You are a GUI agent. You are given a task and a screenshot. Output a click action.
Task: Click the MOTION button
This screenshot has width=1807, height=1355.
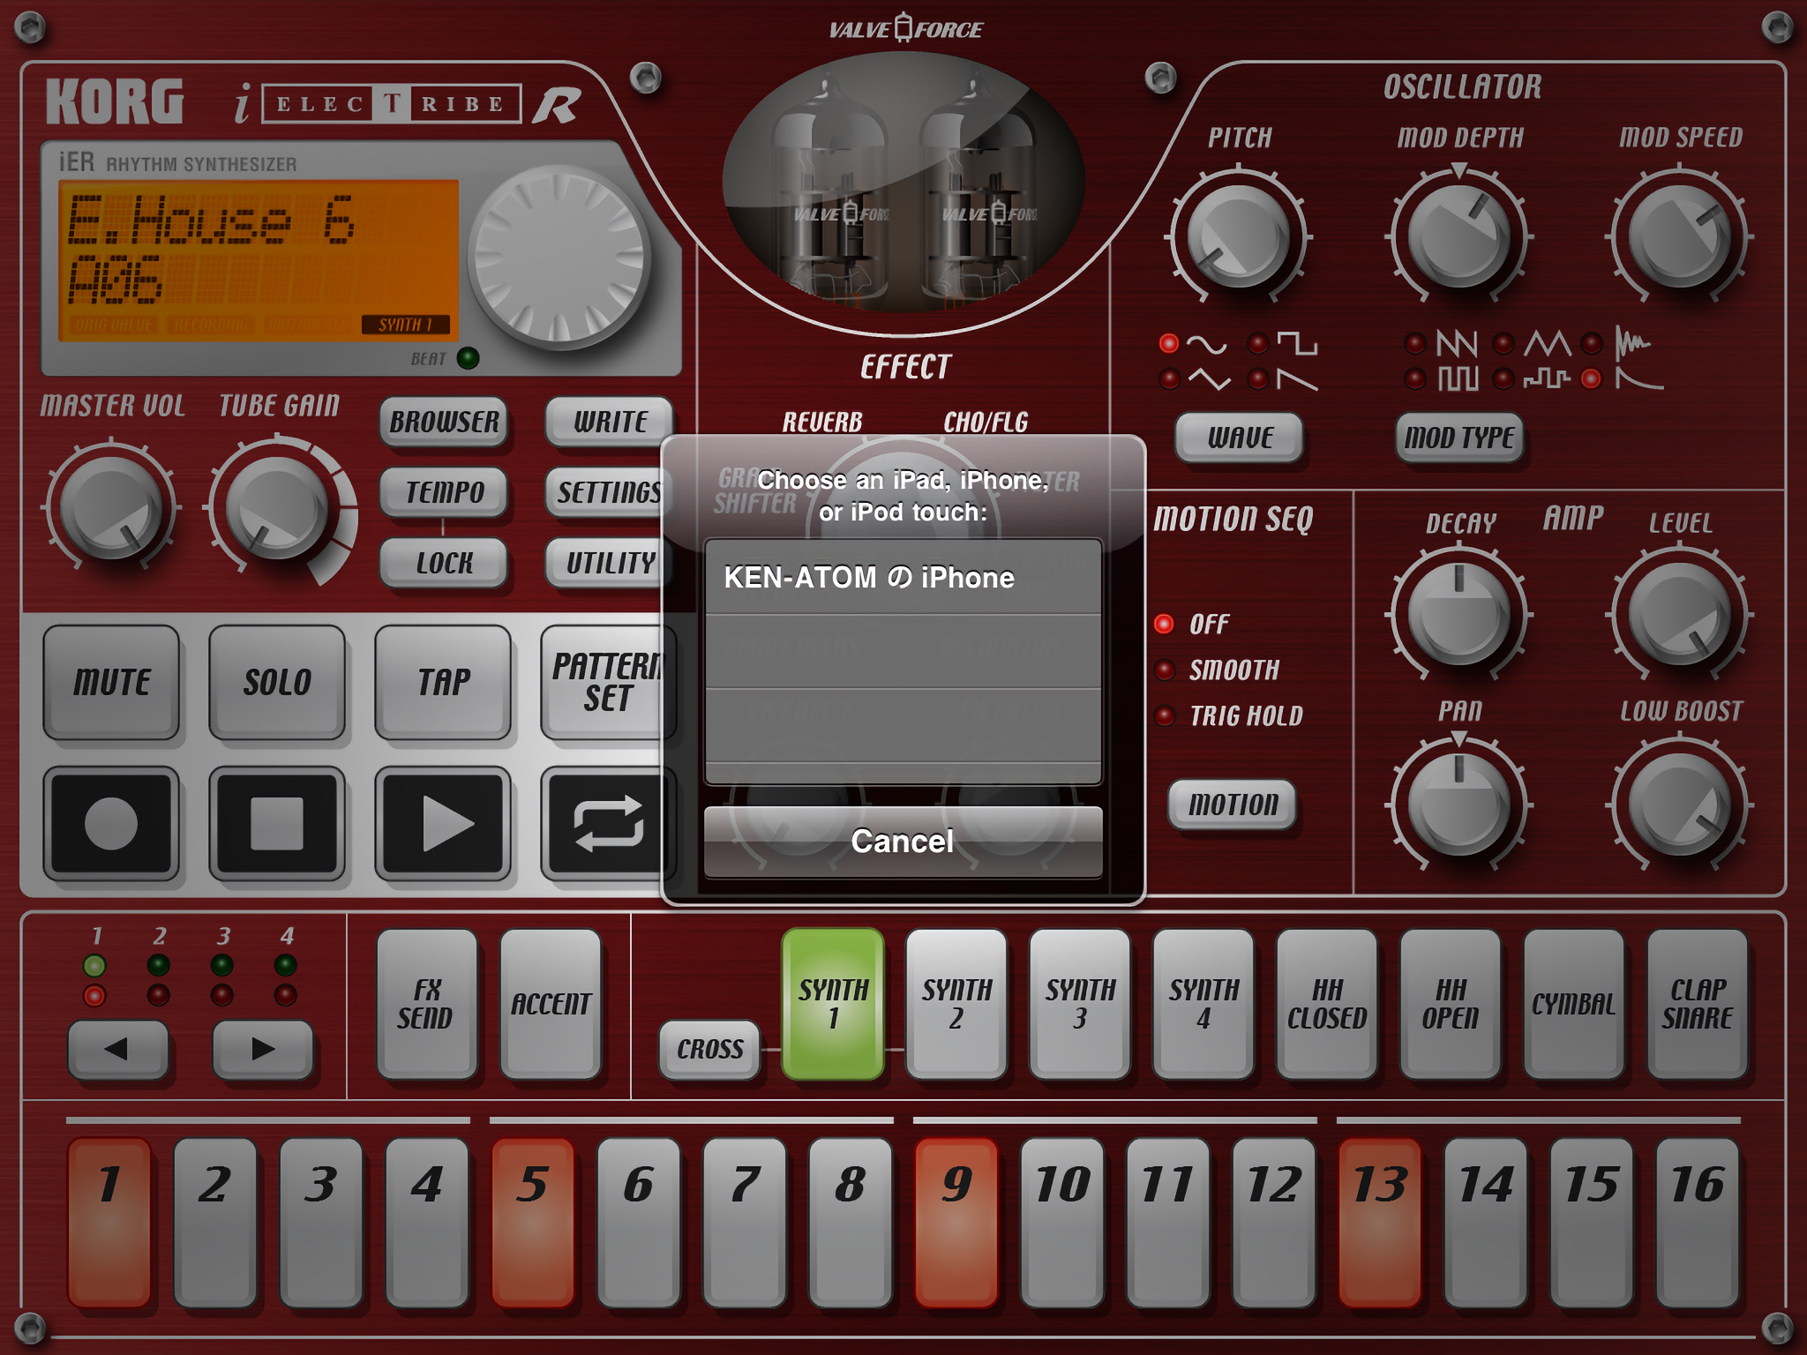pyautogui.click(x=1233, y=805)
